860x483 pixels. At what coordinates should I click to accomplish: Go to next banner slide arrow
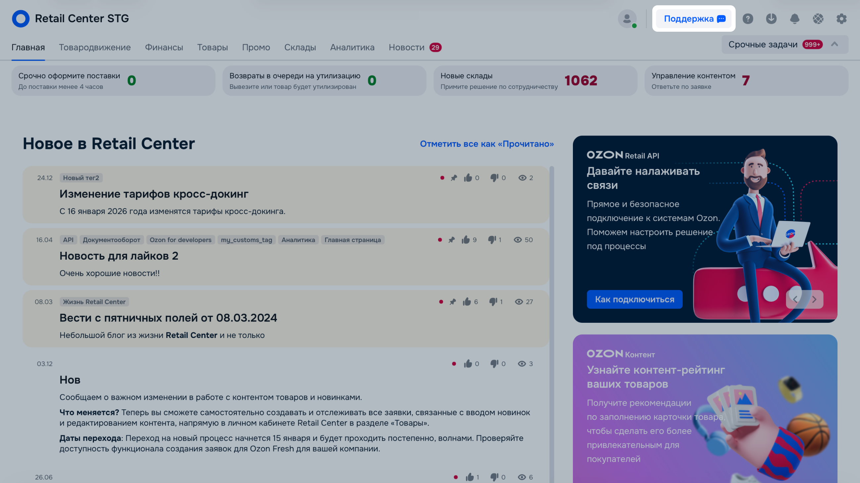tap(814, 299)
